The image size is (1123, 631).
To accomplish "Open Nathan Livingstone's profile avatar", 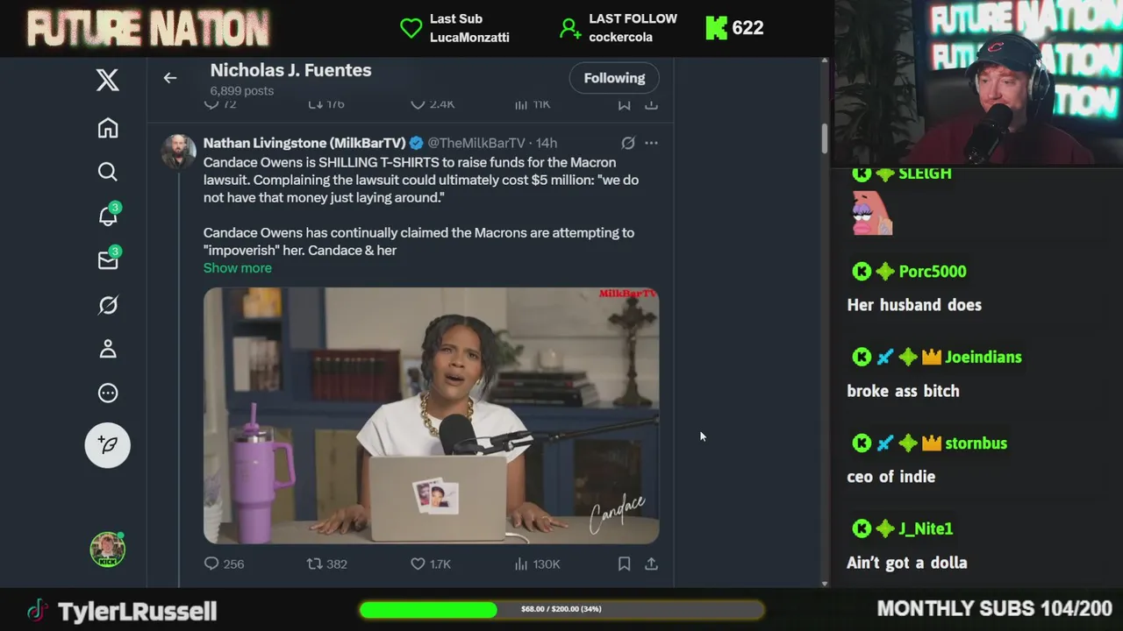I will click(179, 152).
